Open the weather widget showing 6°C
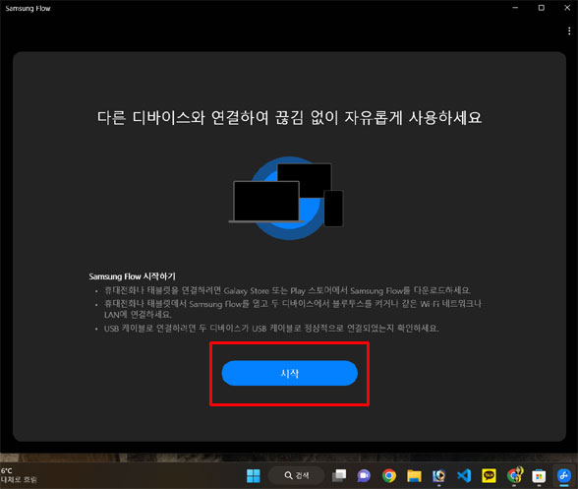This screenshot has height=489, width=578. [19, 475]
